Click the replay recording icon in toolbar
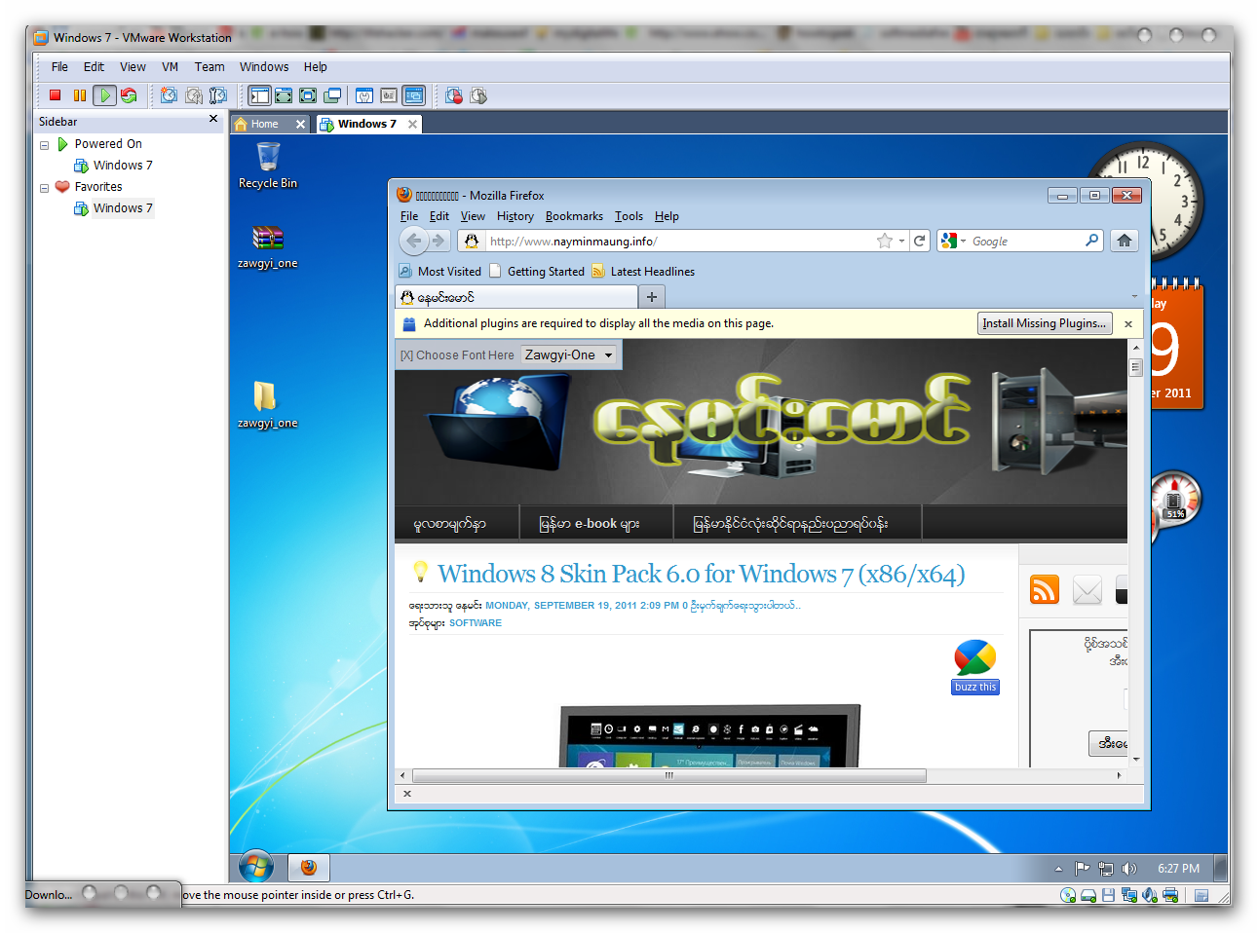The width and height of the screenshot is (1259, 933). (478, 95)
